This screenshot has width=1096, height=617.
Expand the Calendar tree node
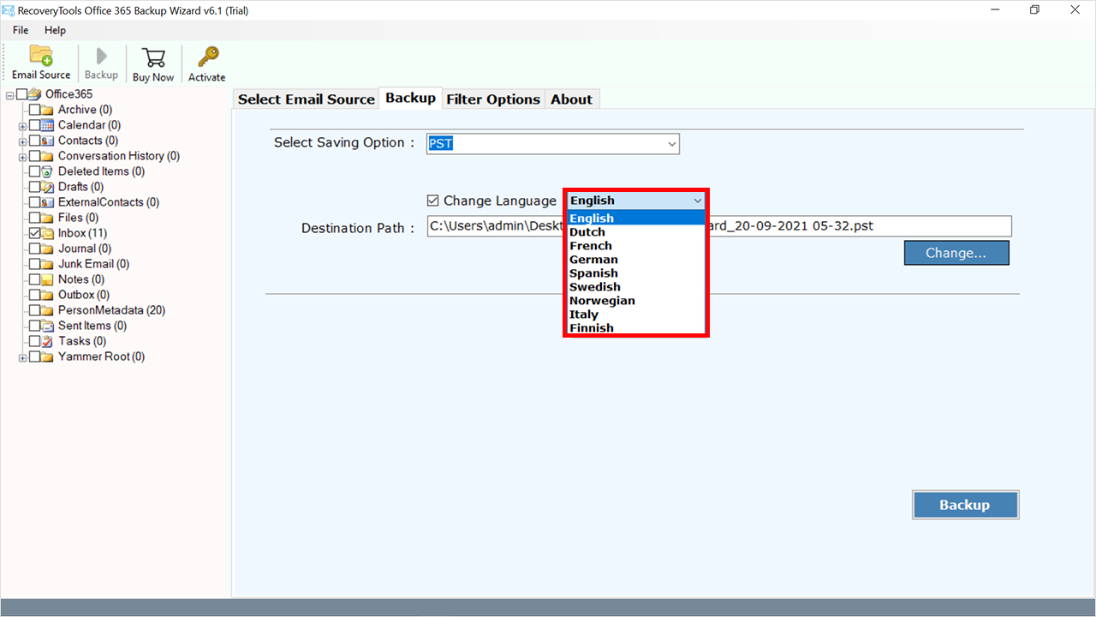coord(23,125)
